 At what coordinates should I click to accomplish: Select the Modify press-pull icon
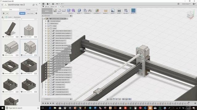[x=79, y=10]
